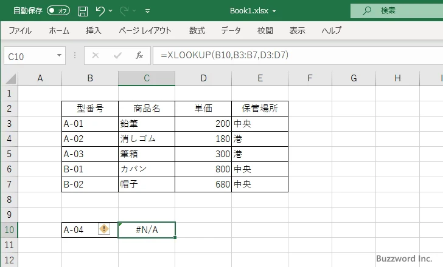443x267 pixels.
Task: Select column G header
Action: [x=354, y=78]
